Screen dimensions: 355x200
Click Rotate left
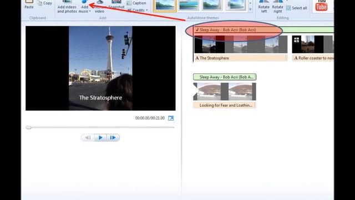264,7
